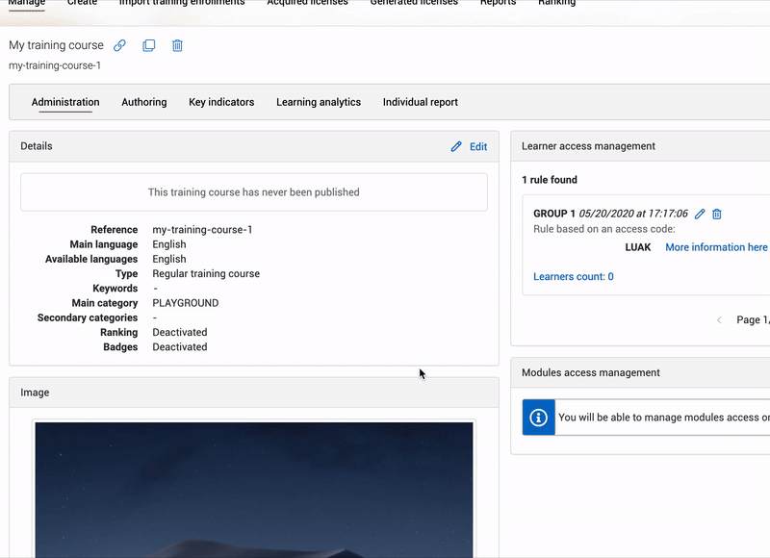Screen dimensions: 770x558
Task: Click the rule date 05/20/2020 at 17:17:06
Action: point(633,214)
